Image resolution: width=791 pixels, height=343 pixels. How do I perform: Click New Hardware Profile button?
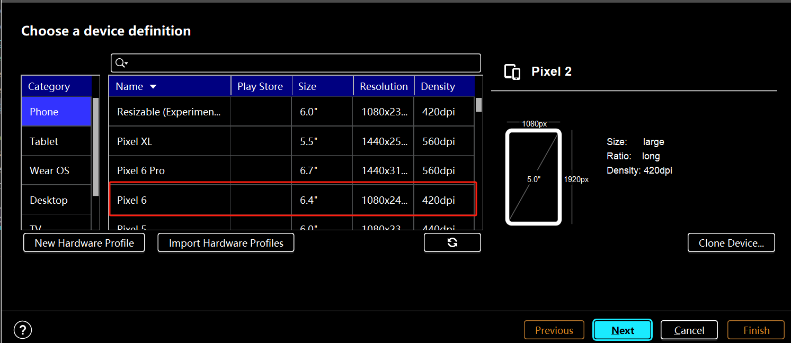point(84,243)
